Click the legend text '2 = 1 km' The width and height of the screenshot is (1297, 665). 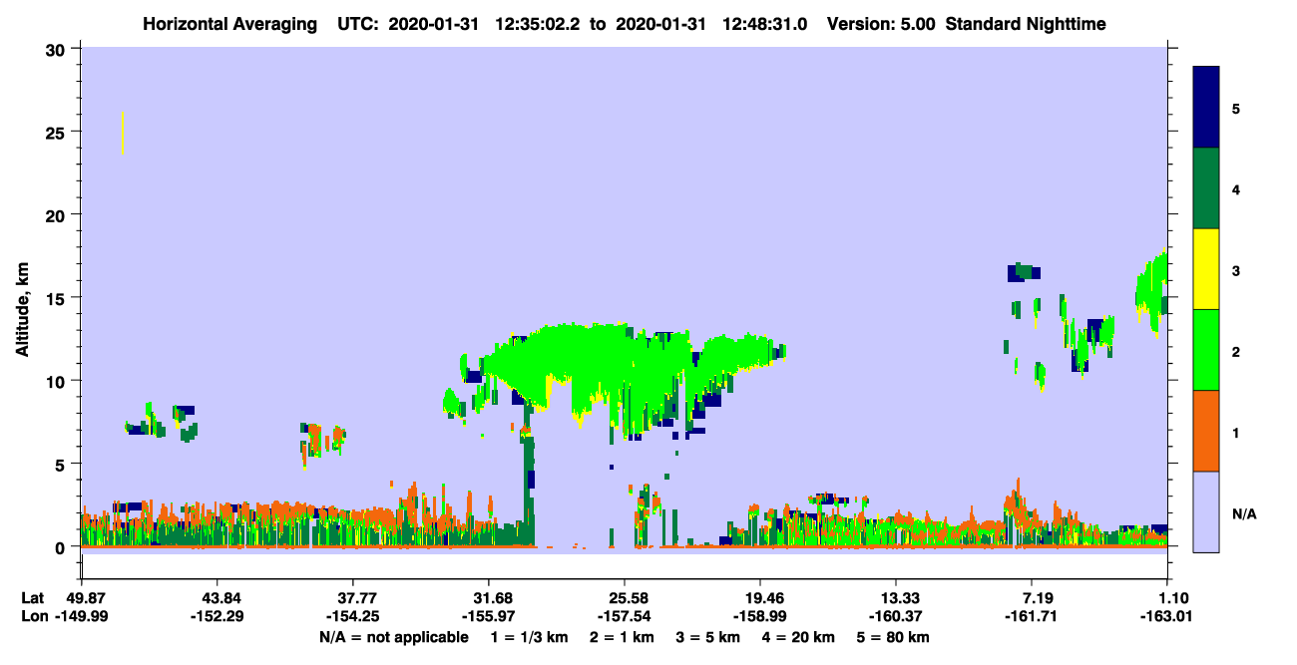623,637
